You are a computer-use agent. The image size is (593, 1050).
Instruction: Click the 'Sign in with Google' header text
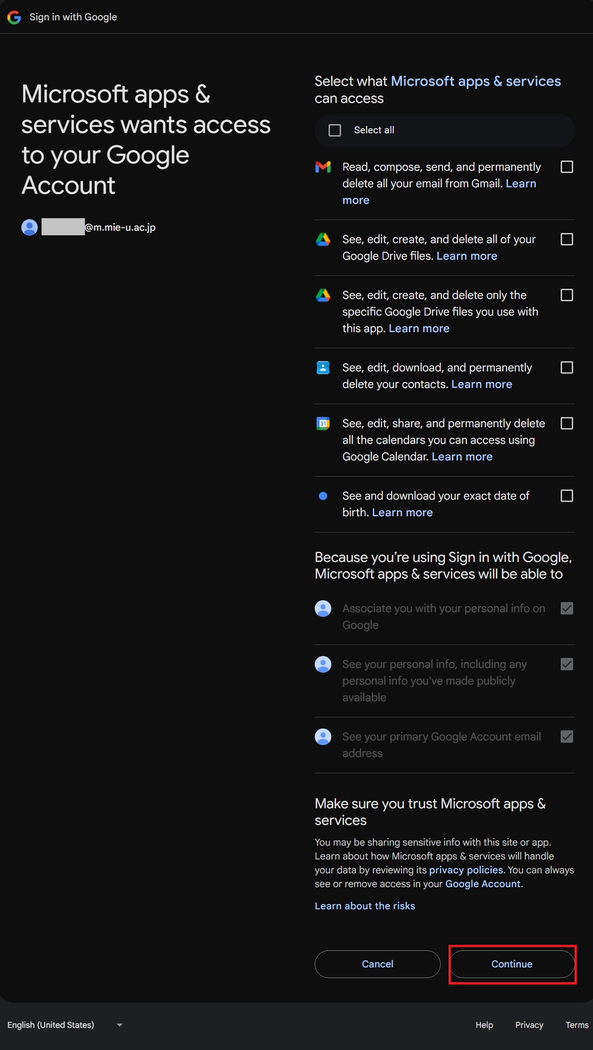click(73, 17)
